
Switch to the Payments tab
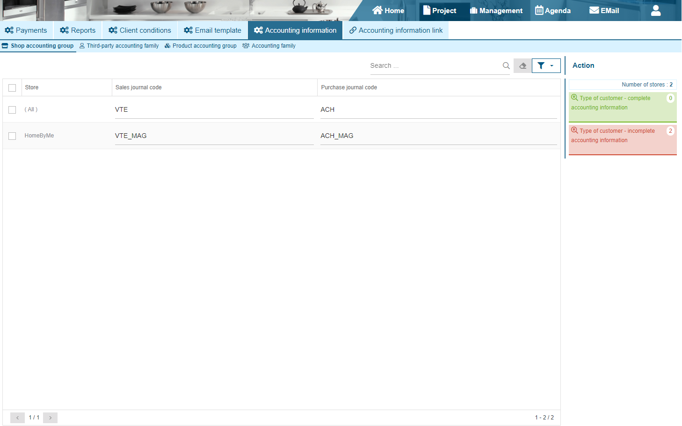click(26, 30)
